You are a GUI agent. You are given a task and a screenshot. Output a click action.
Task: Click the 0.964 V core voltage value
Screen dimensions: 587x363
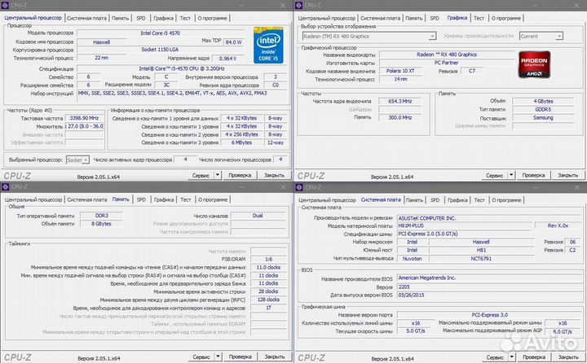(x=228, y=59)
